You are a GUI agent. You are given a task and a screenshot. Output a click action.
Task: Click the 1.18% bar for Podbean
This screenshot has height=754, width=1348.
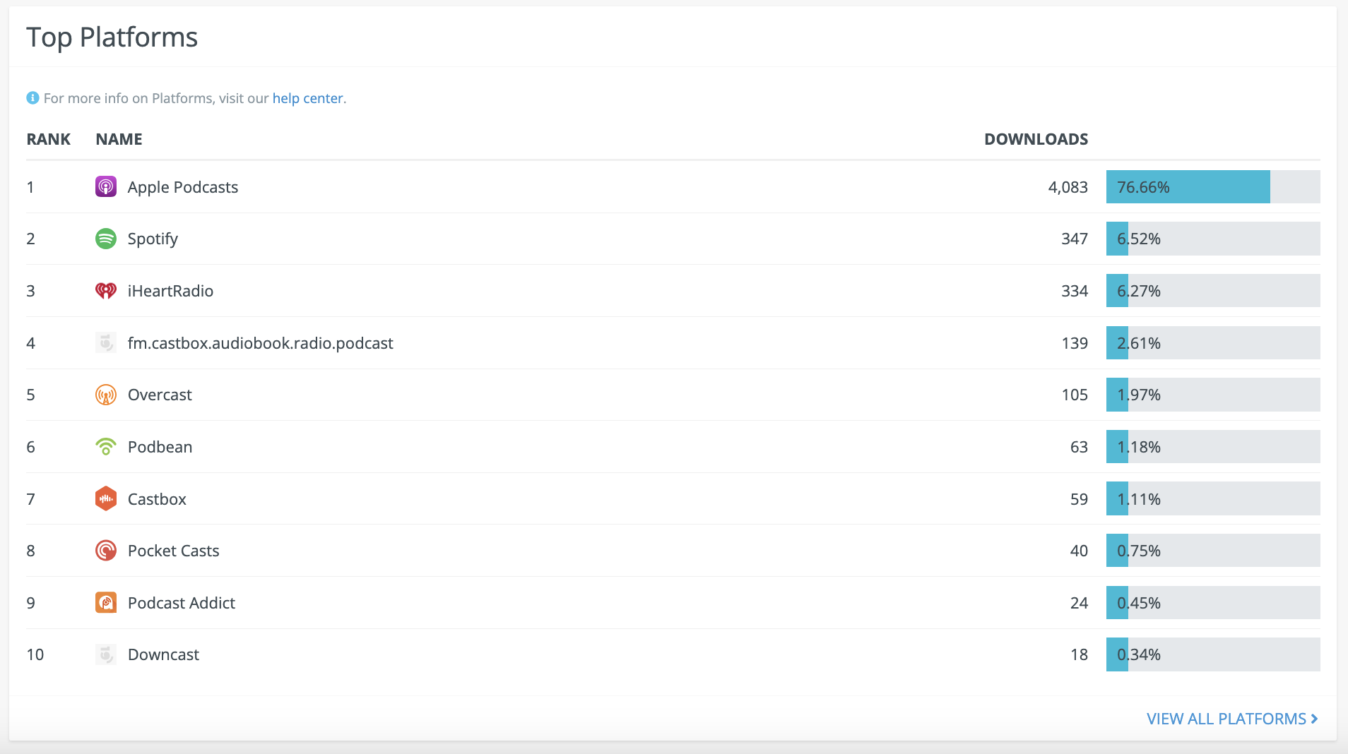(x=1213, y=447)
